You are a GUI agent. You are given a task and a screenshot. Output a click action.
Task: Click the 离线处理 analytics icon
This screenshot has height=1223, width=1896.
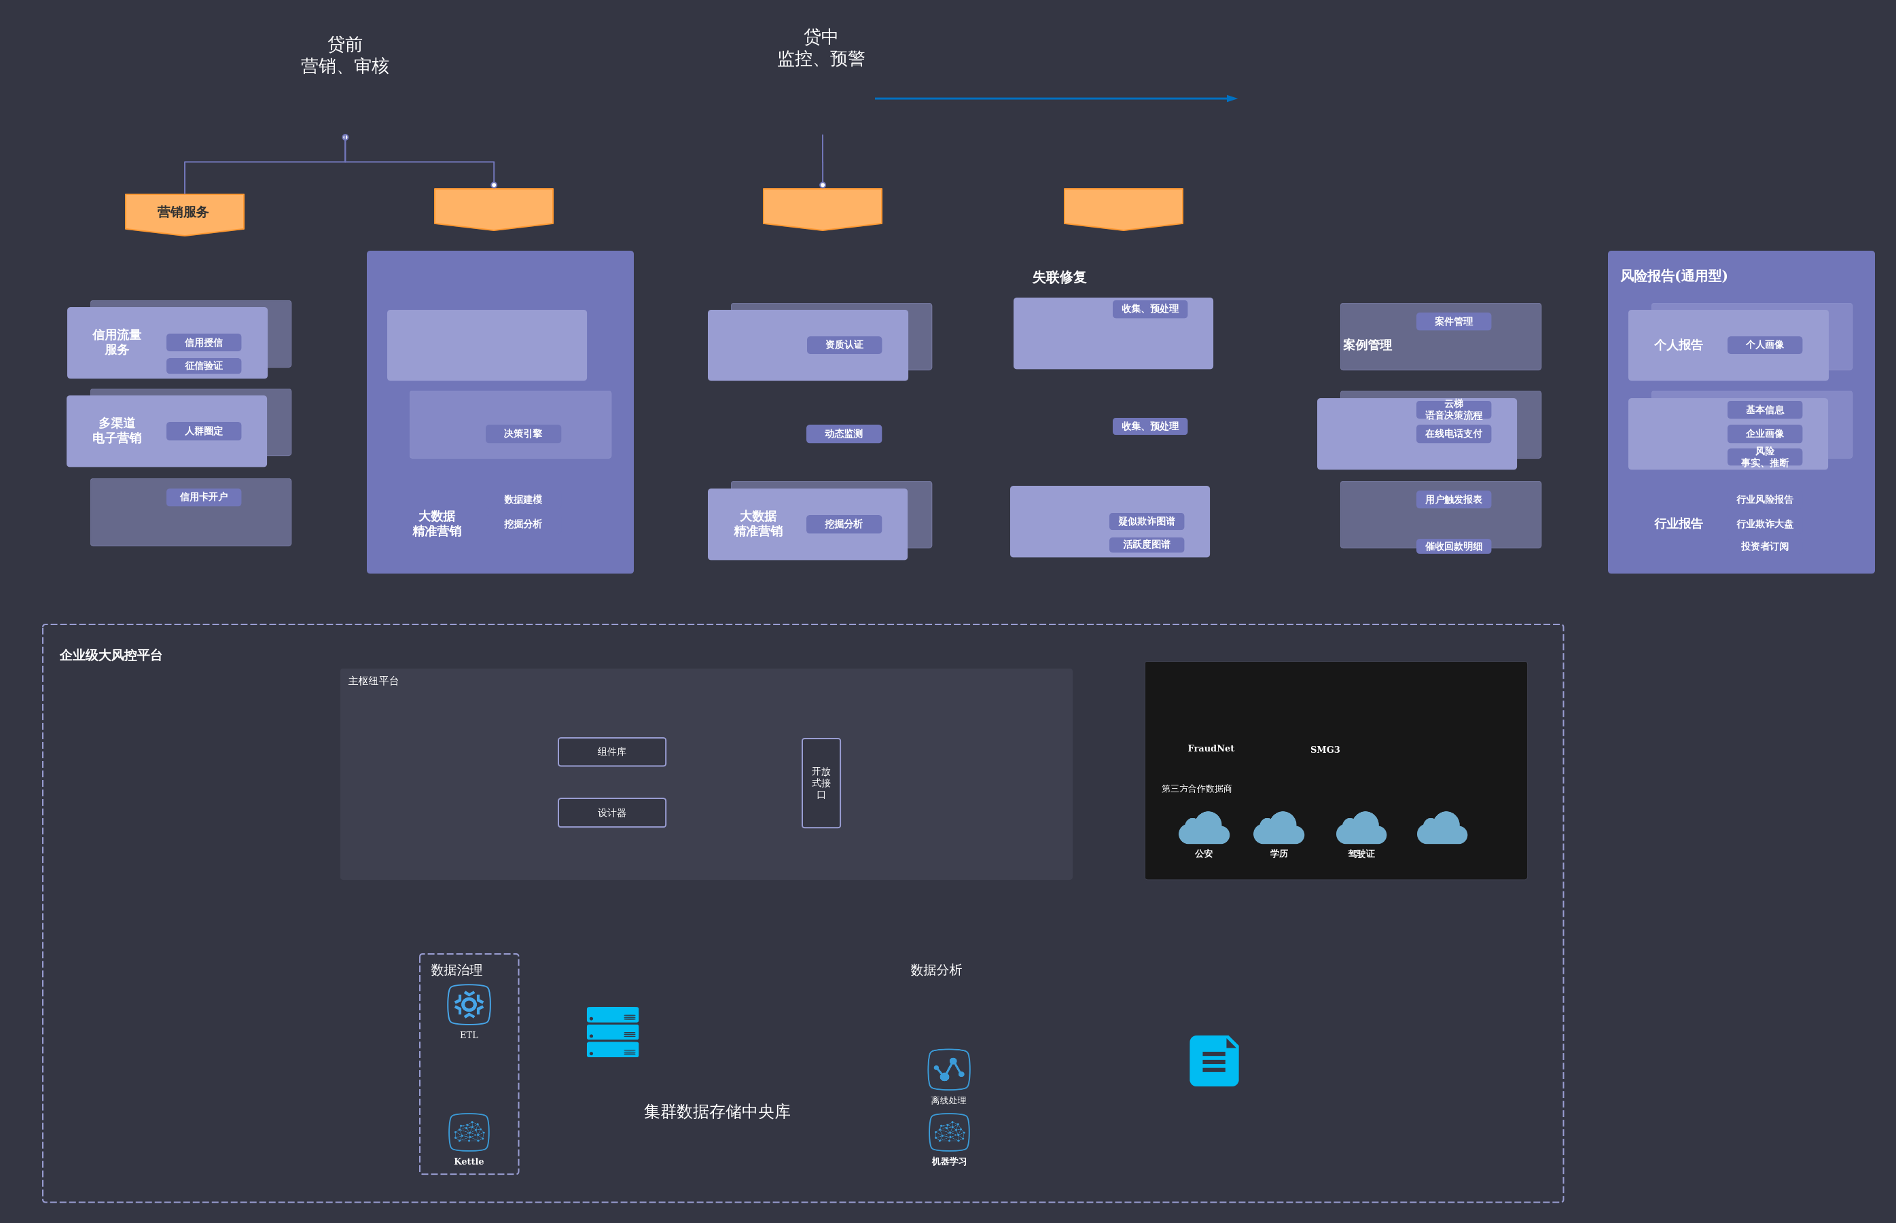pyautogui.click(x=949, y=1069)
